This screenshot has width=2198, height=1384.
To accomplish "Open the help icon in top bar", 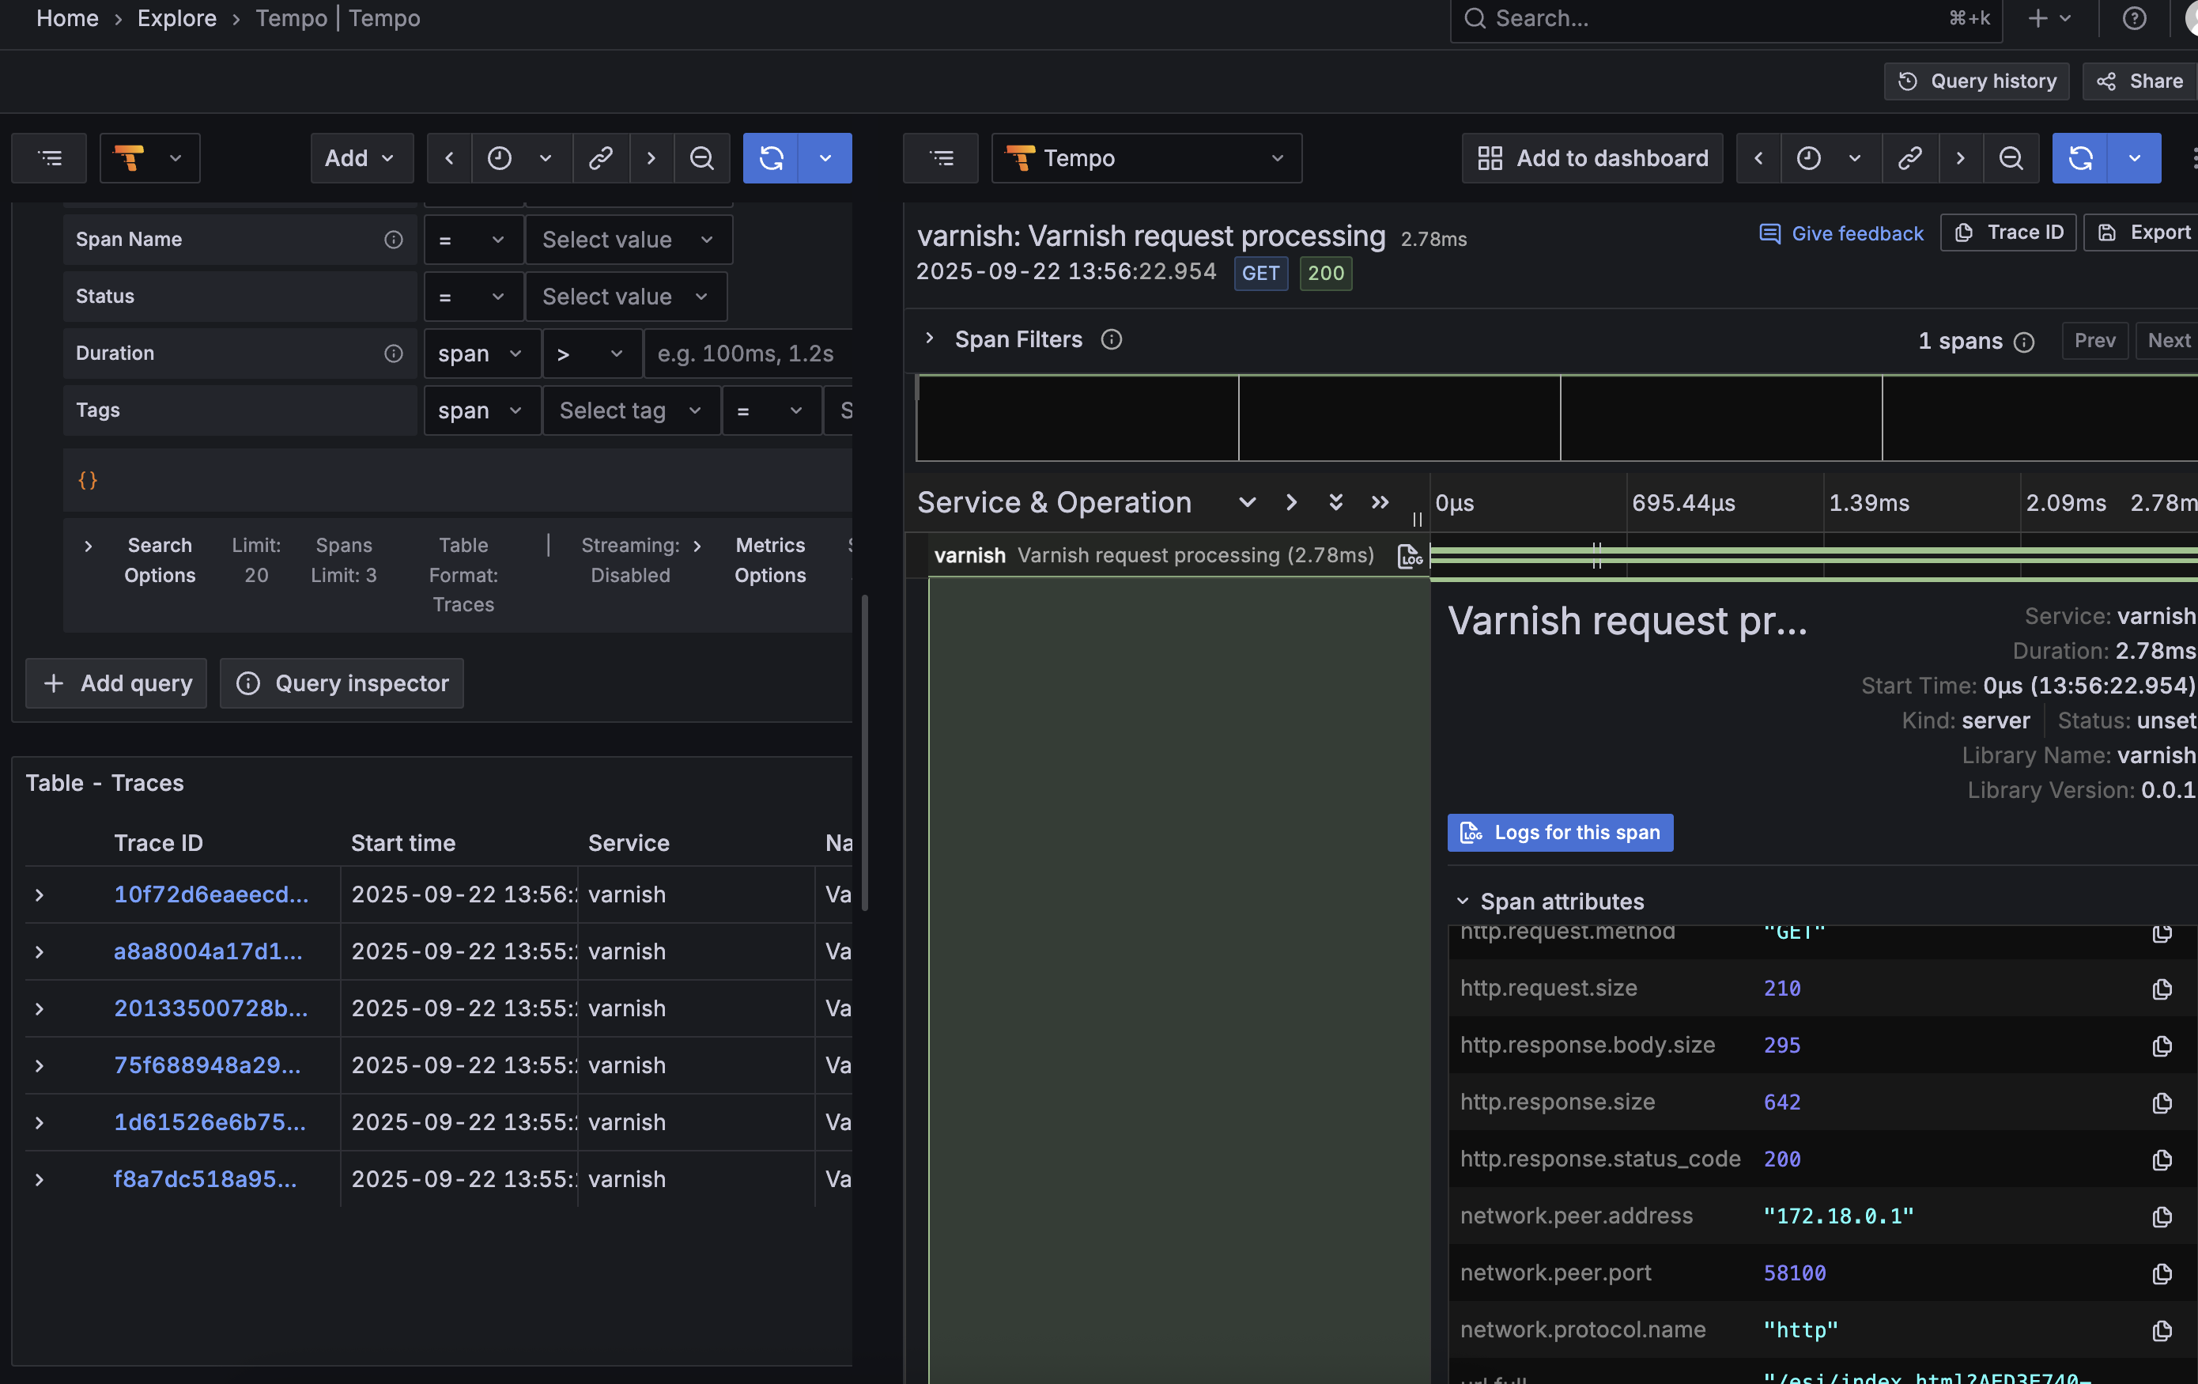I will pyautogui.click(x=2133, y=18).
